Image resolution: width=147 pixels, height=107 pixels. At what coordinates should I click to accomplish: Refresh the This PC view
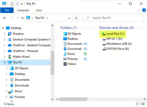click(x=76, y=18)
